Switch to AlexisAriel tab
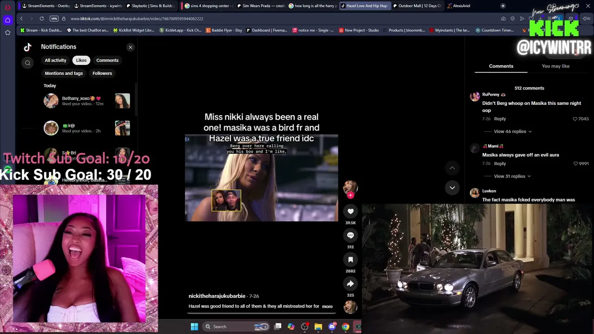The image size is (594, 334). click(x=458, y=6)
